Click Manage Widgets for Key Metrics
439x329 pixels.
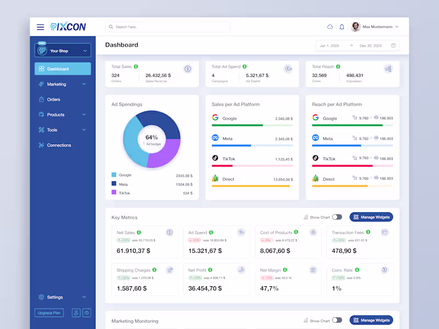(x=371, y=217)
